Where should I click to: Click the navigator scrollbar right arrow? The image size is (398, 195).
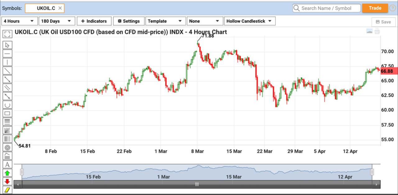click(377, 185)
